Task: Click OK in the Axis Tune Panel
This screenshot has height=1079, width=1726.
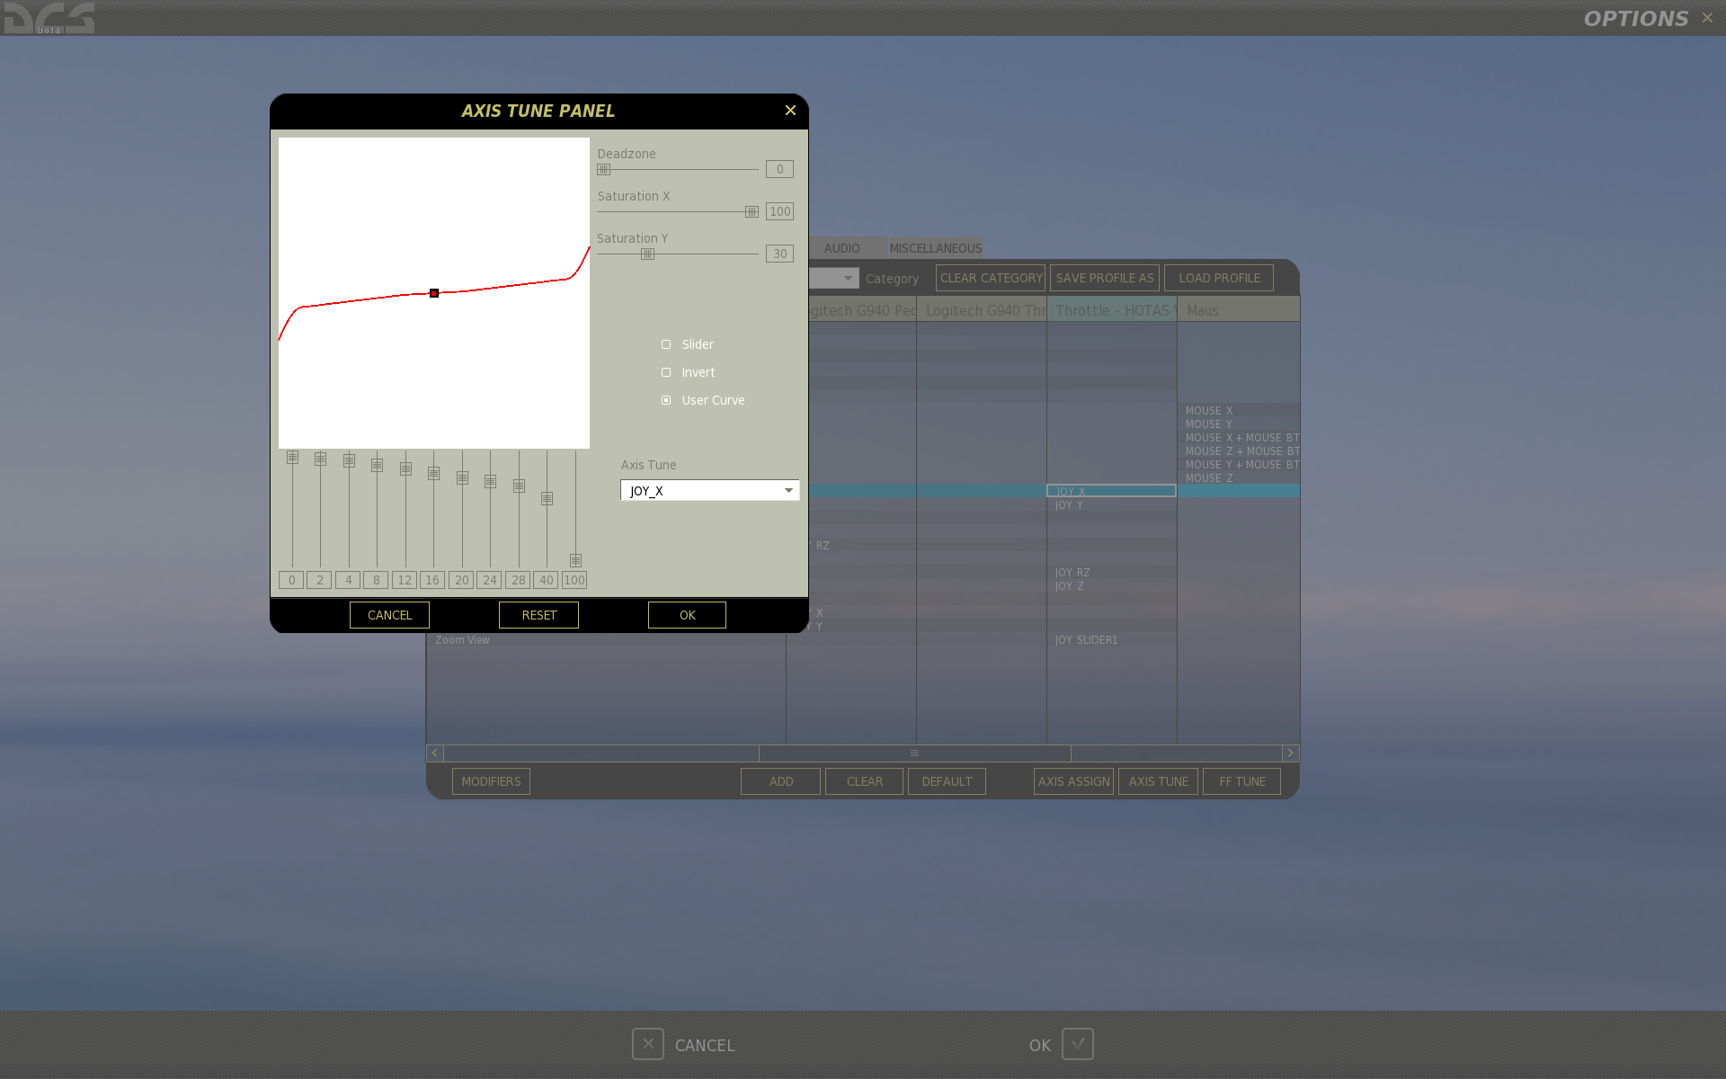Action: (687, 615)
